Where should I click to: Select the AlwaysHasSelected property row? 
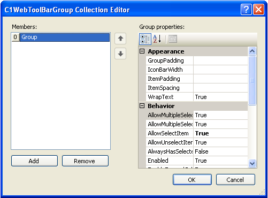(170, 151)
